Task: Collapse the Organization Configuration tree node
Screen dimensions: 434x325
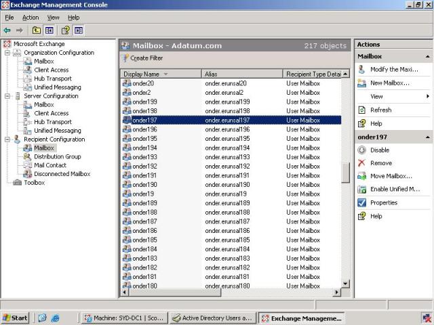Action: (x=7, y=53)
